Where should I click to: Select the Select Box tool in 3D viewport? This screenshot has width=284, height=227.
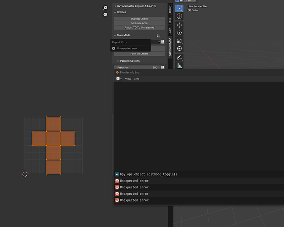(x=179, y=8)
